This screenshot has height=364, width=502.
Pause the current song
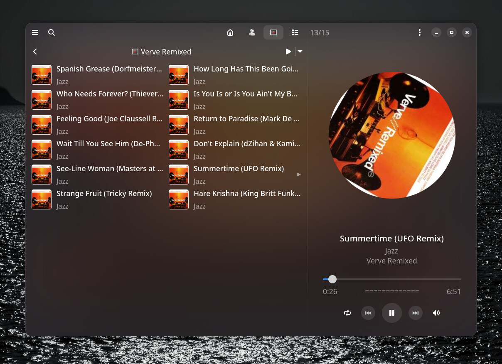[392, 313]
